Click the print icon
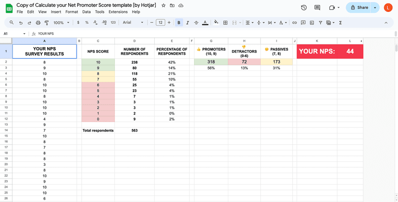This screenshot has height=202, width=398. (x=38, y=23)
